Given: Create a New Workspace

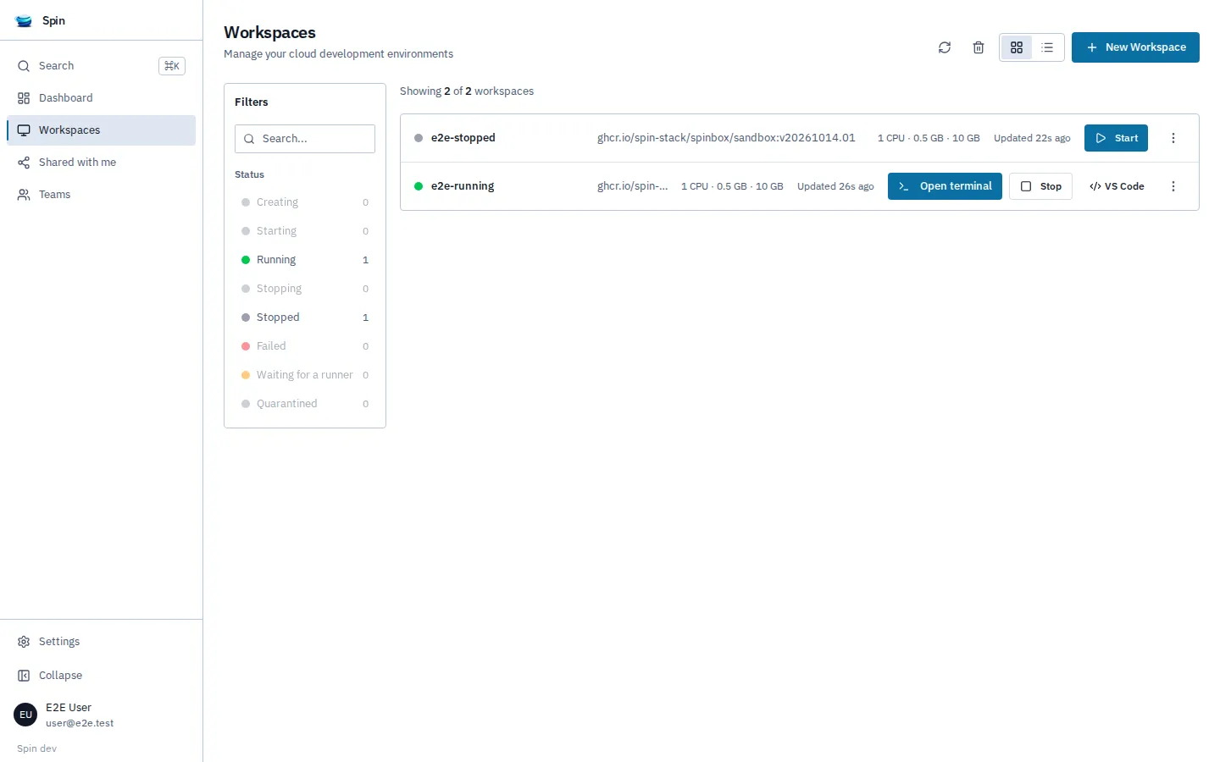Looking at the screenshot, I should click(x=1135, y=47).
